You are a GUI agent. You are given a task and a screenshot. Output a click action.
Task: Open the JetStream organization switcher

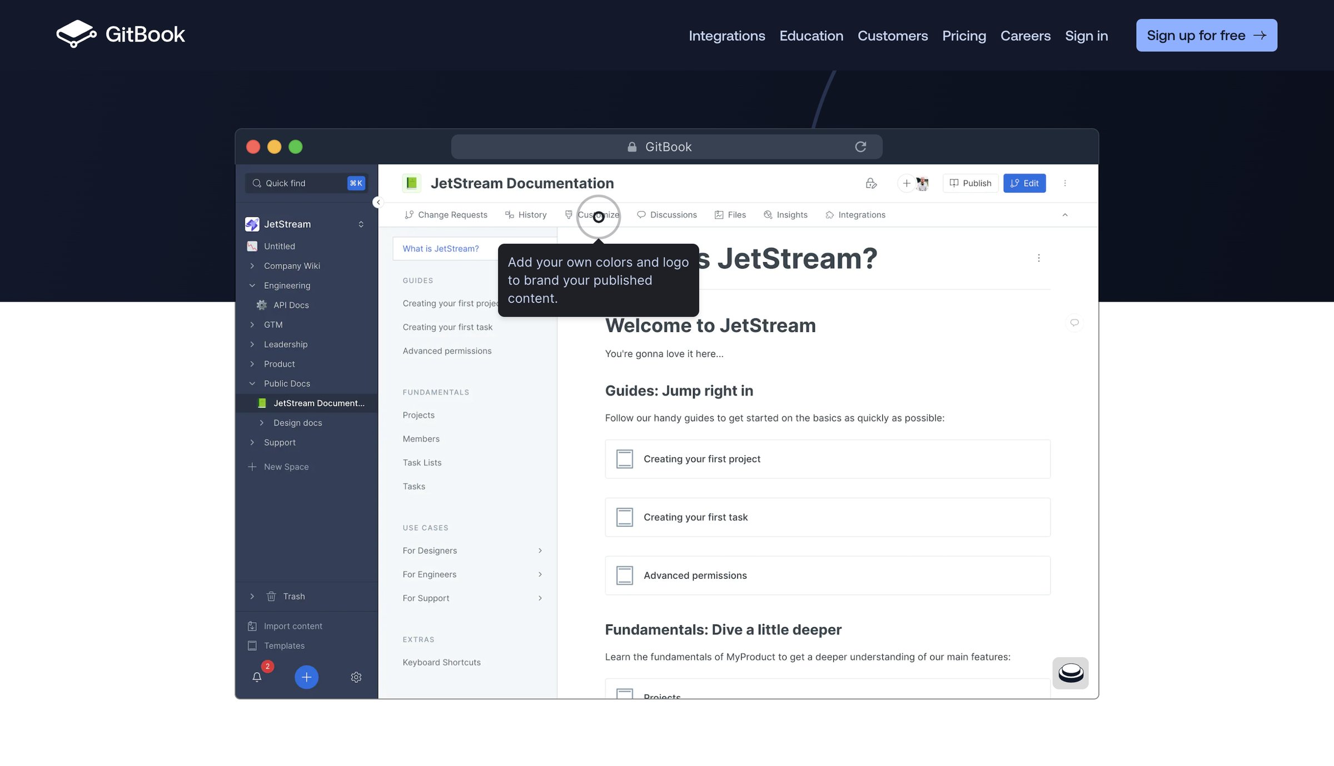tap(306, 224)
